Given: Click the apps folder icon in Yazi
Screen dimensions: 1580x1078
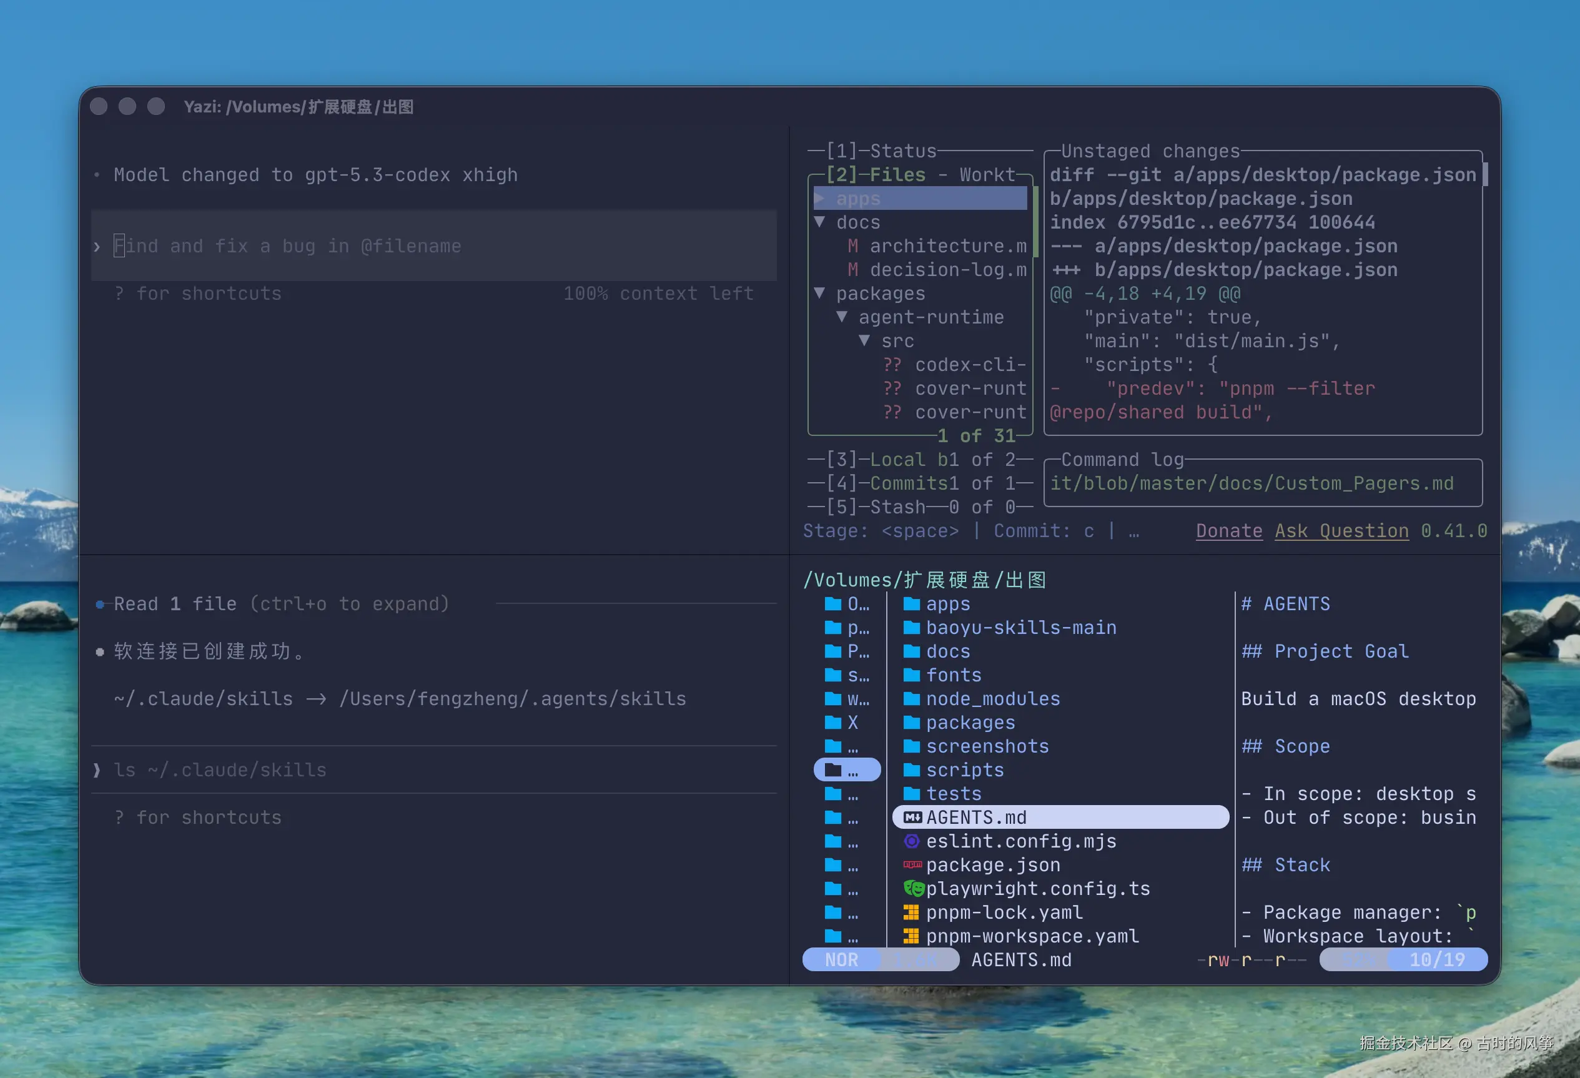Looking at the screenshot, I should (x=911, y=604).
